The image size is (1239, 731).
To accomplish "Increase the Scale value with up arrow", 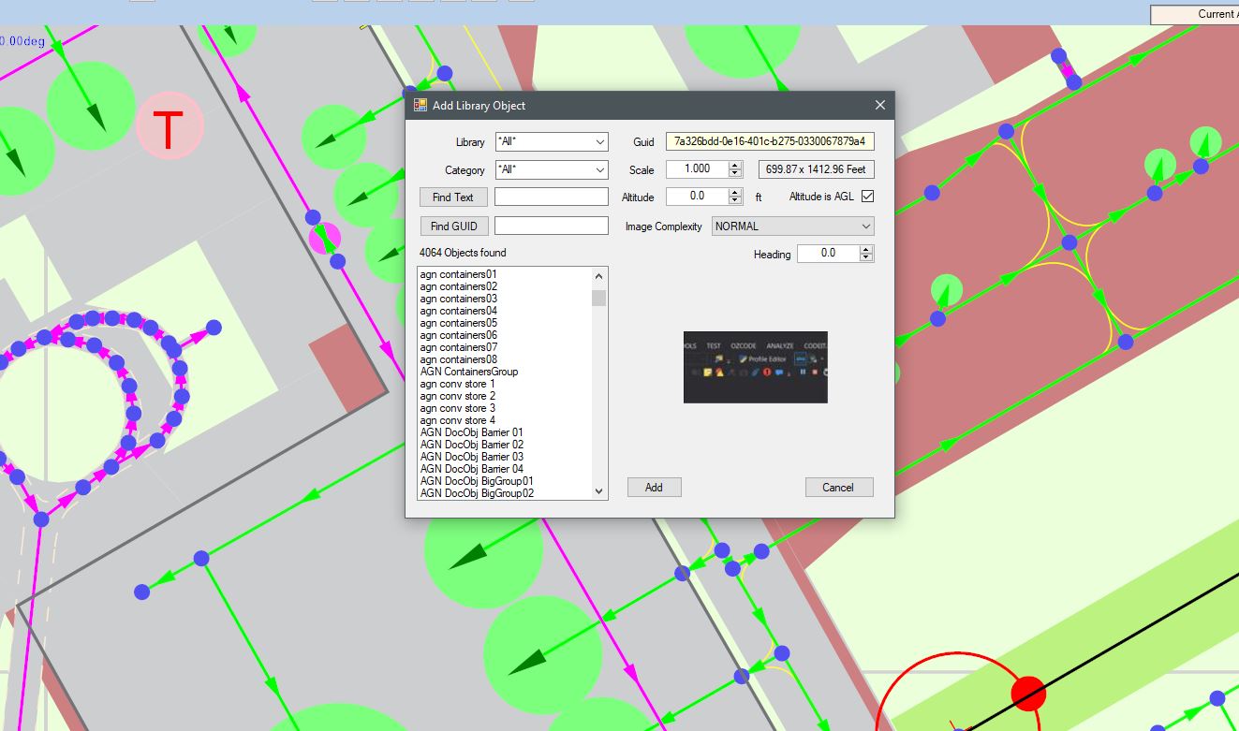I will pyautogui.click(x=733, y=166).
